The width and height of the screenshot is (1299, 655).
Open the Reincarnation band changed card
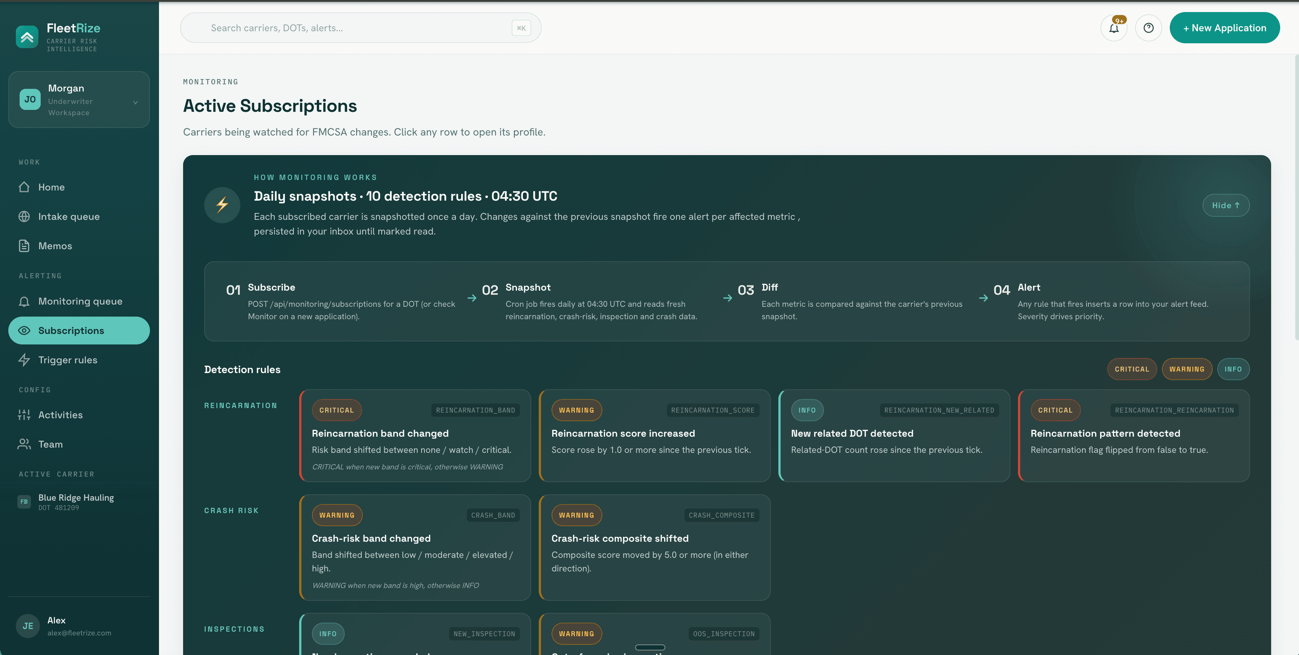(x=415, y=436)
